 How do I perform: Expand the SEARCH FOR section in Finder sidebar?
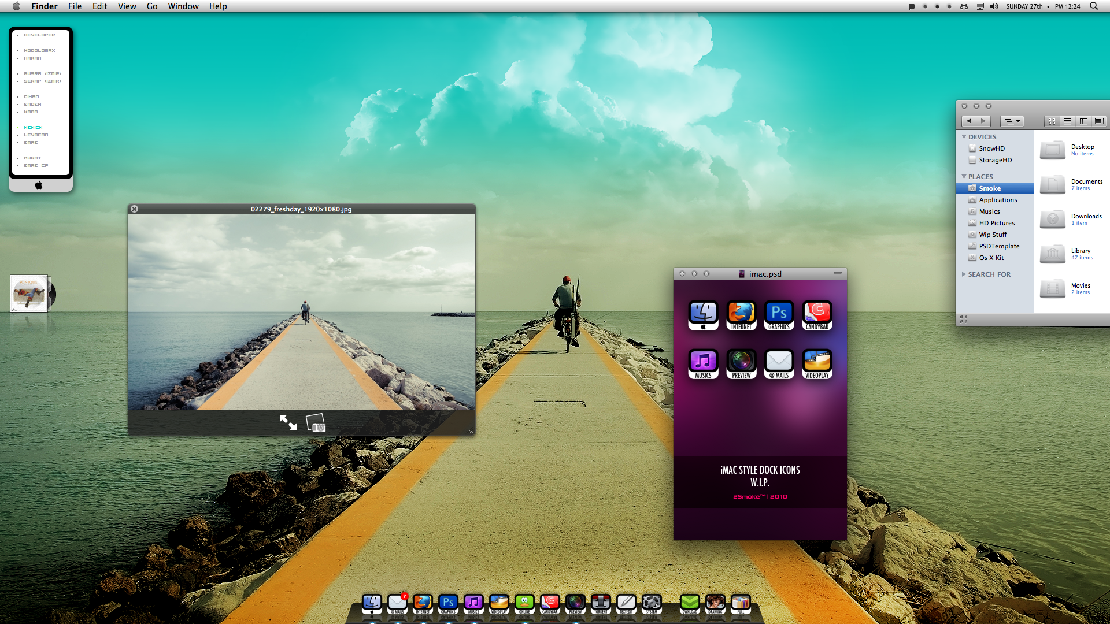click(x=964, y=274)
